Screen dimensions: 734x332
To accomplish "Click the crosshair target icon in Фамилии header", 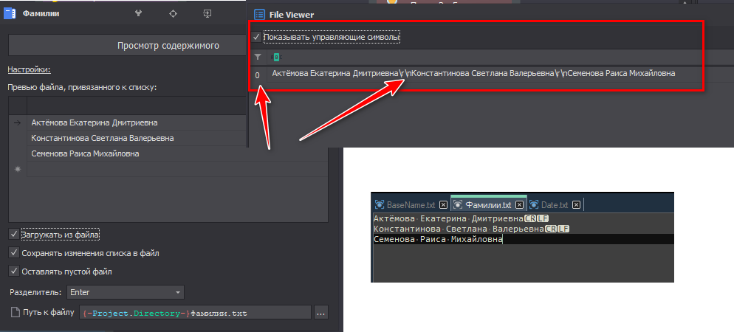I will click(173, 13).
